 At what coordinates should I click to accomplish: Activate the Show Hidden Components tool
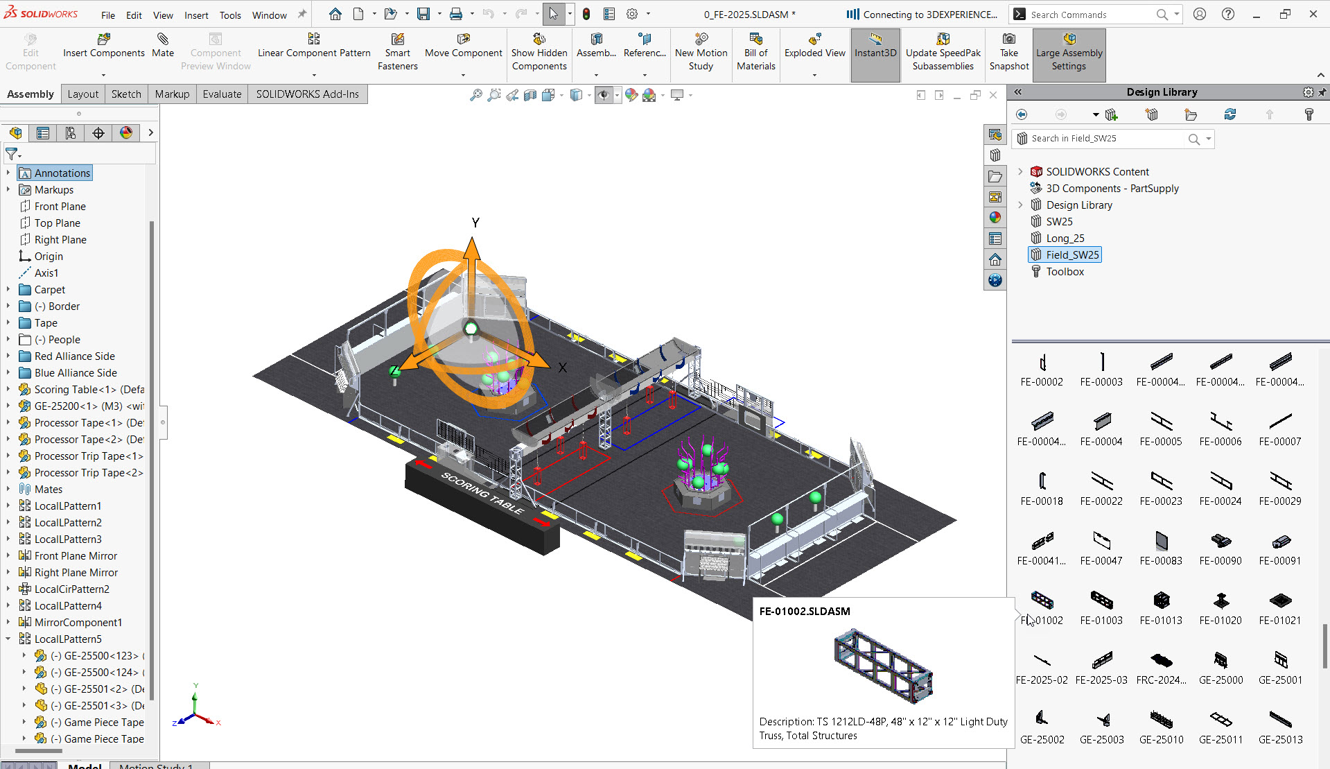pyautogui.click(x=539, y=49)
